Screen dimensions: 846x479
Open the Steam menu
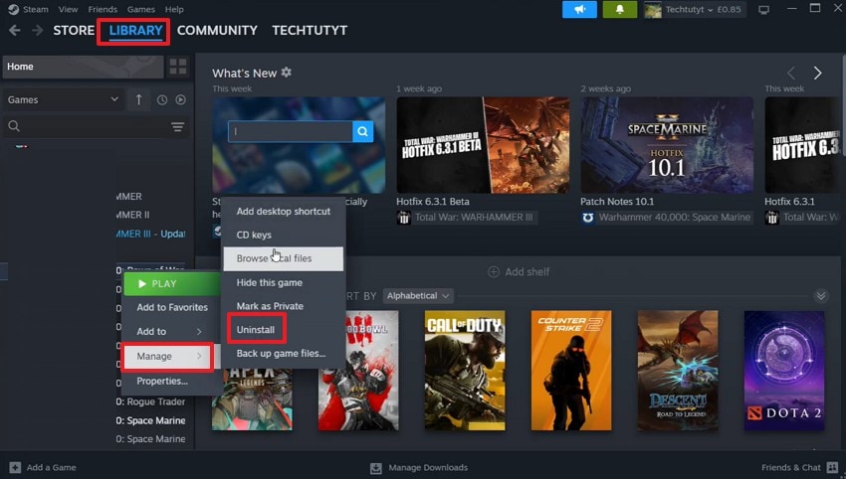(36, 9)
